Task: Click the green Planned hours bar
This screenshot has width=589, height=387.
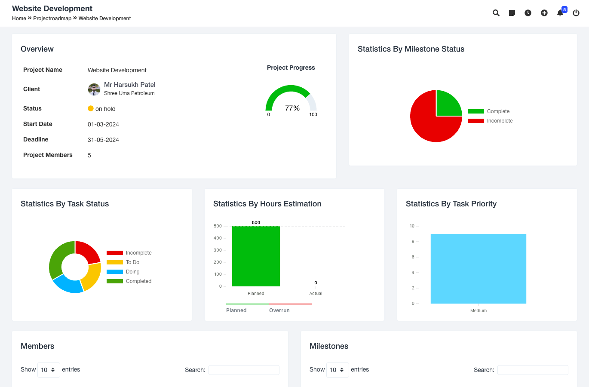Action: [x=256, y=256]
